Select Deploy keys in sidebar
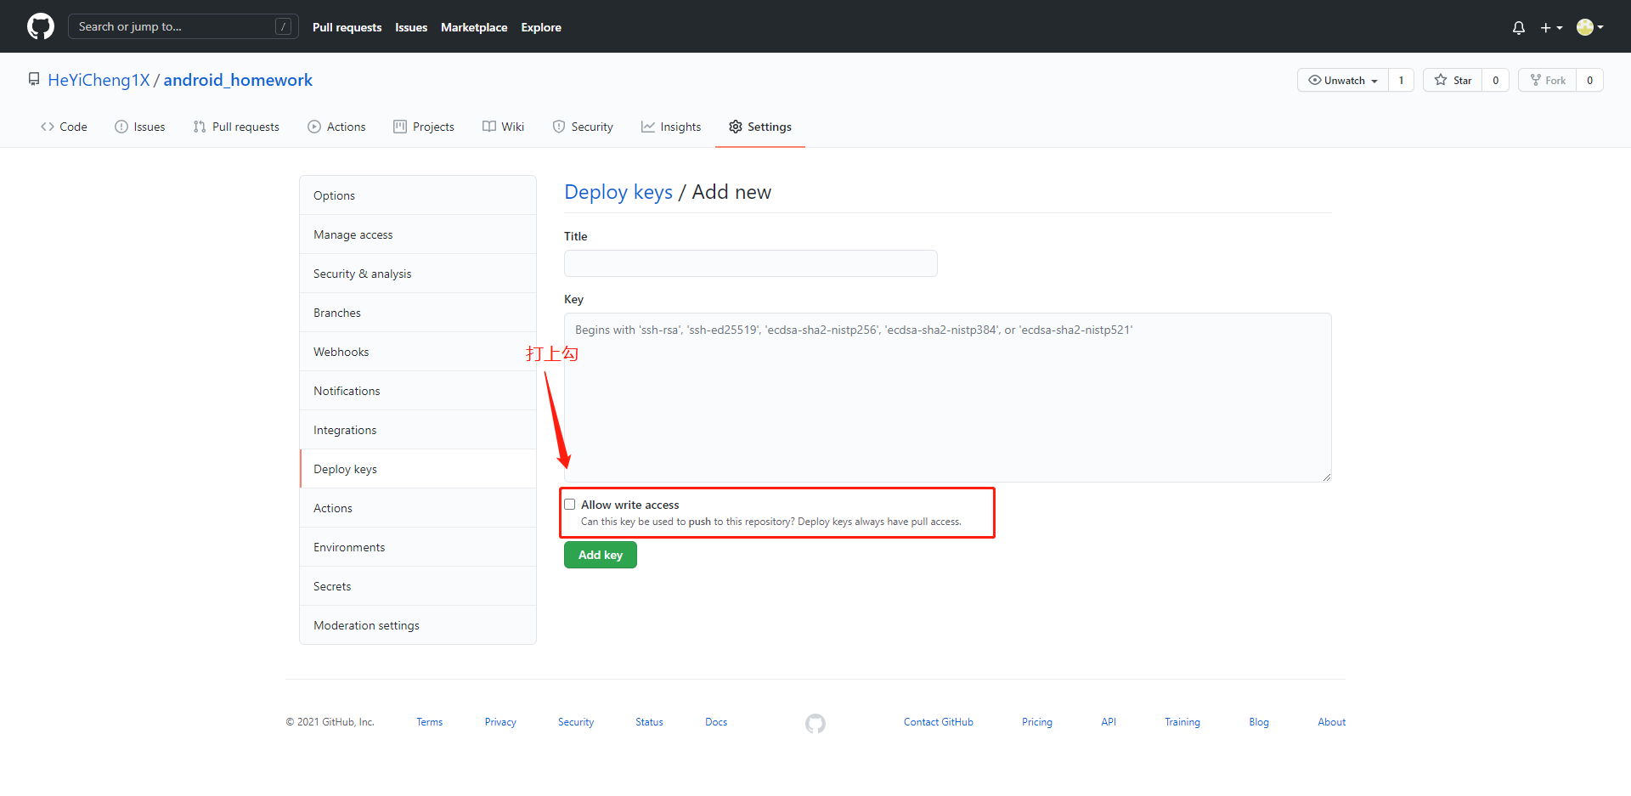Image resolution: width=1631 pixels, height=796 pixels. 418,469
